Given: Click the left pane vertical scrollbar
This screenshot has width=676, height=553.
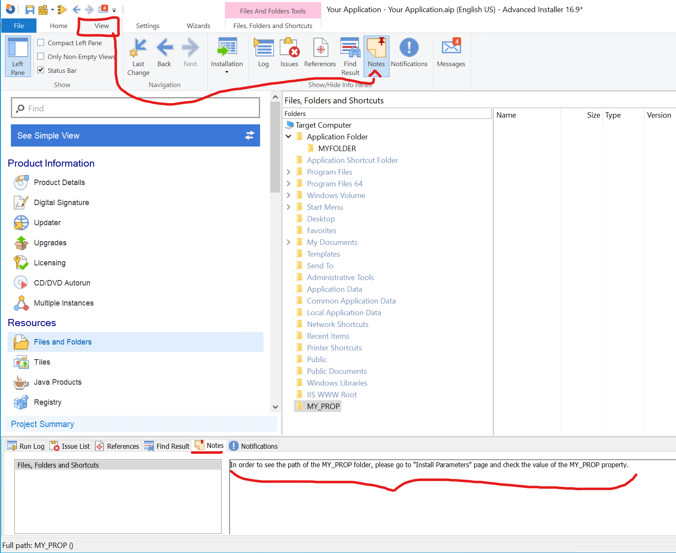Looking at the screenshot, I should 275,251.
